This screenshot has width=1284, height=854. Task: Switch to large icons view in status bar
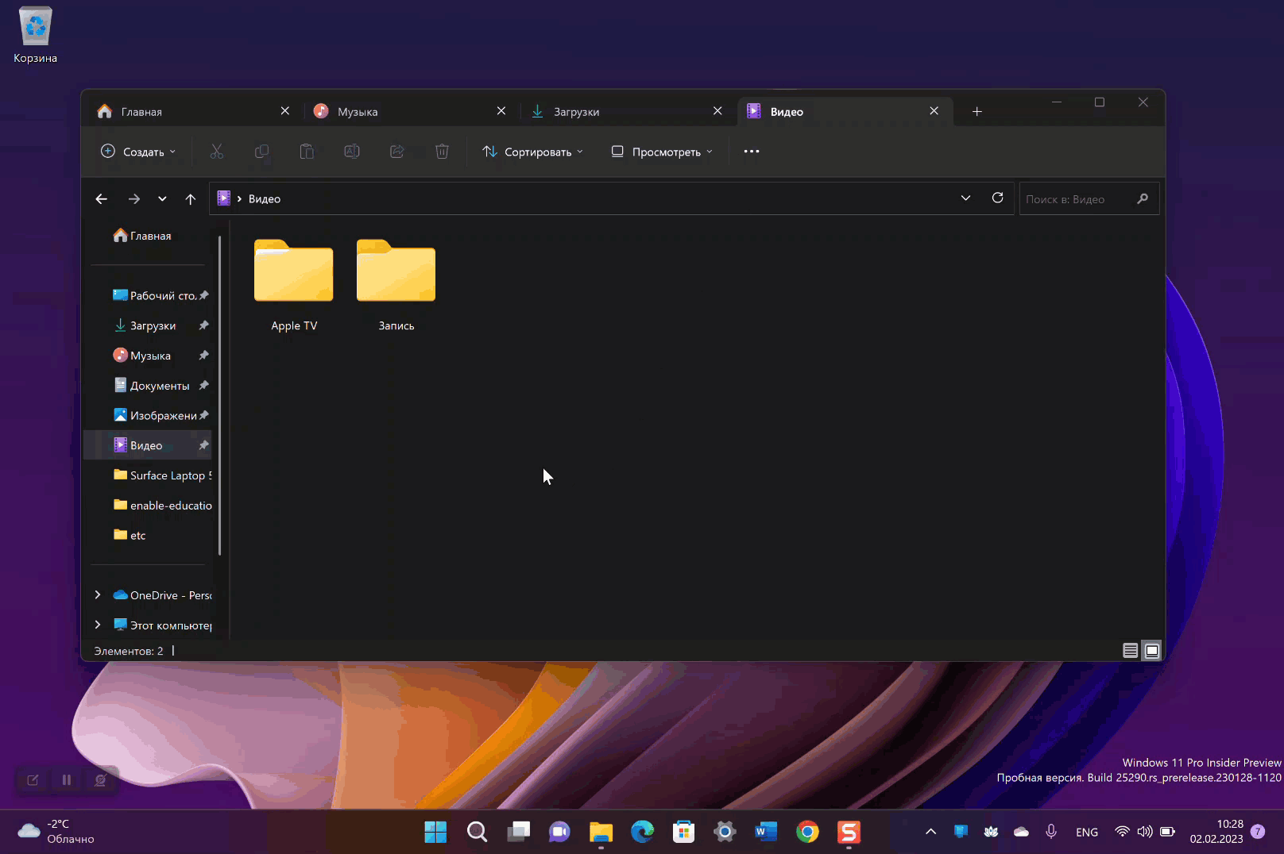[x=1152, y=651]
